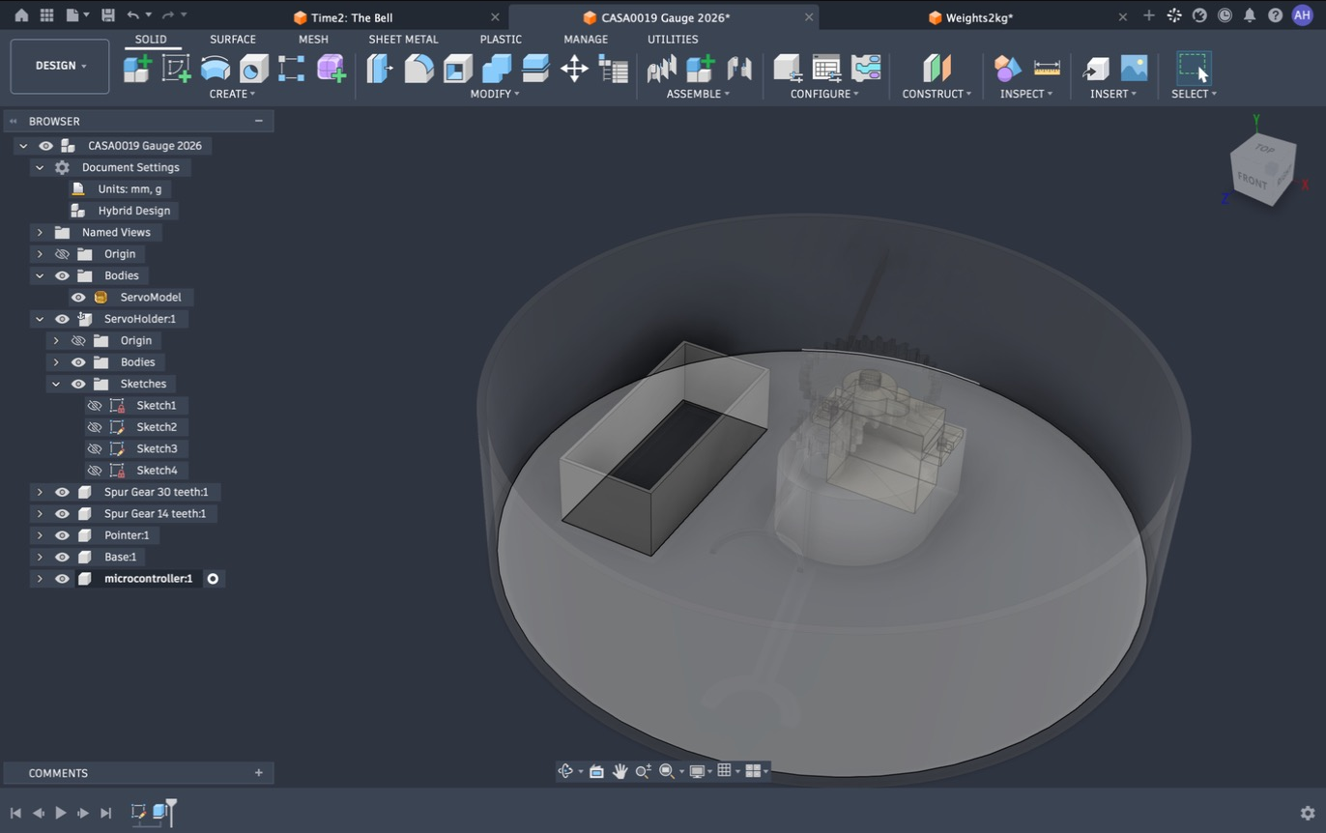Open the Measure tool under Inspect
Image resolution: width=1326 pixels, height=833 pixels.
(1047, 69)
